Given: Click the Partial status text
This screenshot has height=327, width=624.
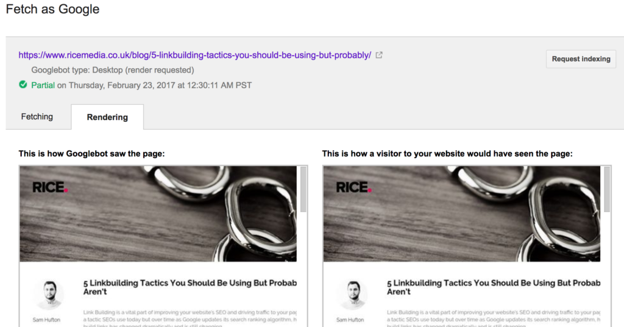Looking at the screenshot, I should 43,85.
